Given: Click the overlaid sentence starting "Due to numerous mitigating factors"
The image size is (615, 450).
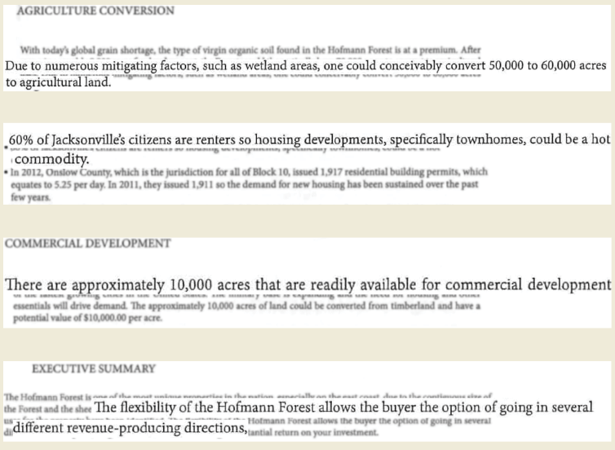Looking at the screenshot, I should (306, 65).
